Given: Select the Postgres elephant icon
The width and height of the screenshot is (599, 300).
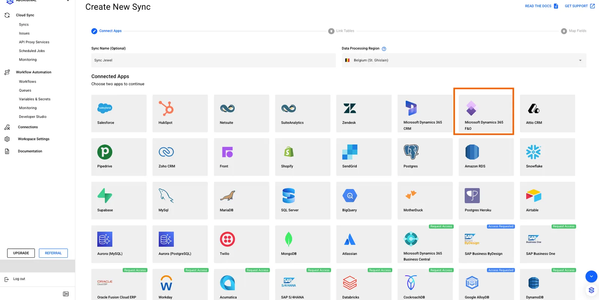Looking at the screenshot, I should coord(411,152).
